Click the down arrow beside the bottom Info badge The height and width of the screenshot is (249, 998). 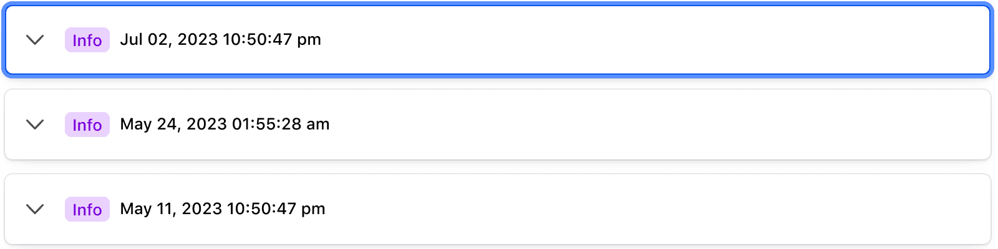35,209
